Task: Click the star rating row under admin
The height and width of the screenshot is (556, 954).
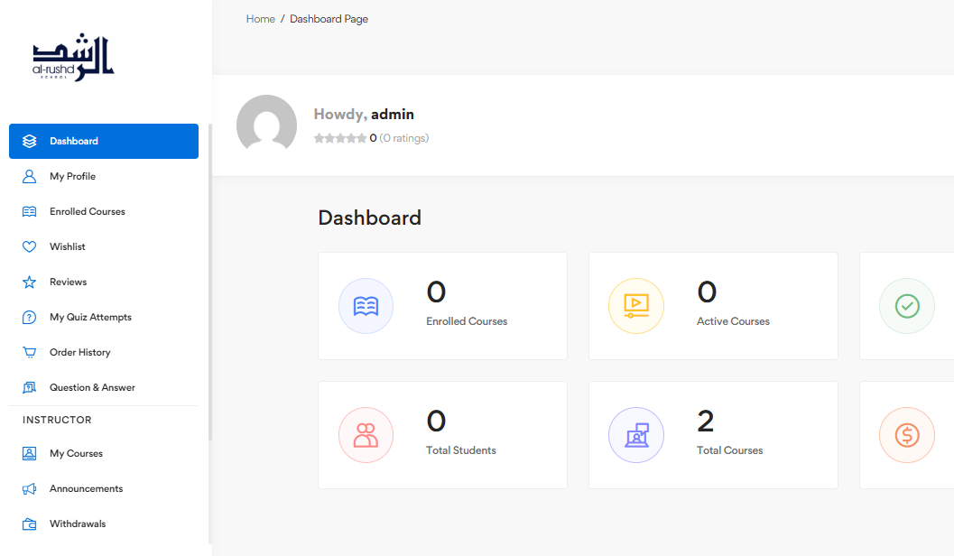Action: [x=340, y=138]
